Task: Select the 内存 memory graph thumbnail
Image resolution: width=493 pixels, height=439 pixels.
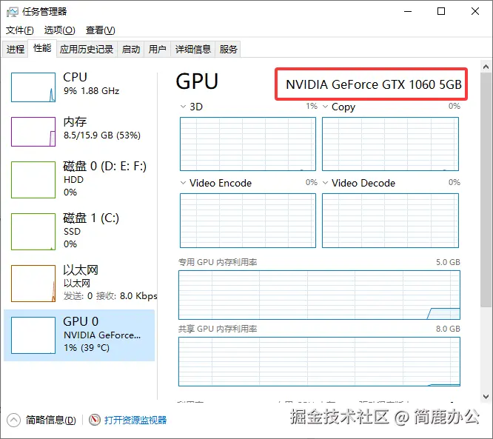Action: coord(33,132)
